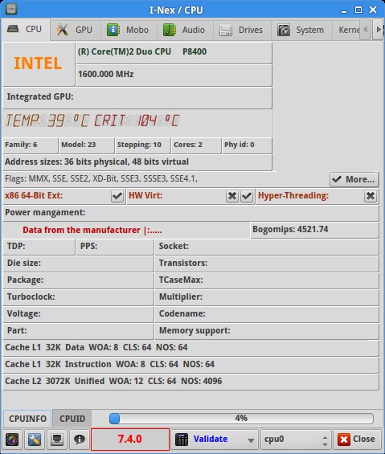This screenshot has height=454, width=385.
Task: Click the 'Model: 23' field
Action: (86, 145)
